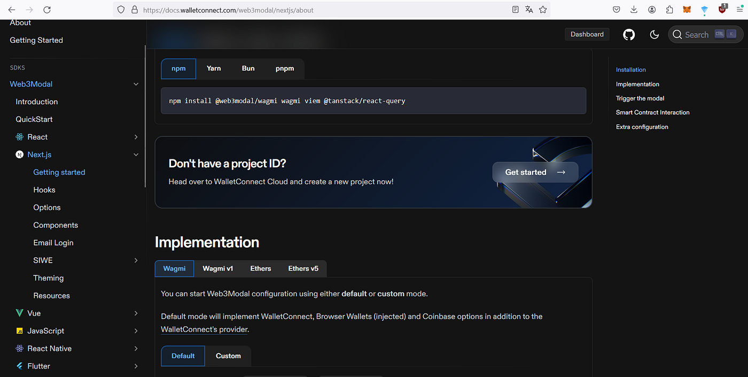Switch to the Yarn tab
The image size is (748, 377).
point(214,68)
